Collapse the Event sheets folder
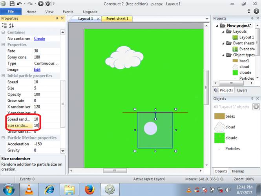Screen dimensions: 261x196 223,43
